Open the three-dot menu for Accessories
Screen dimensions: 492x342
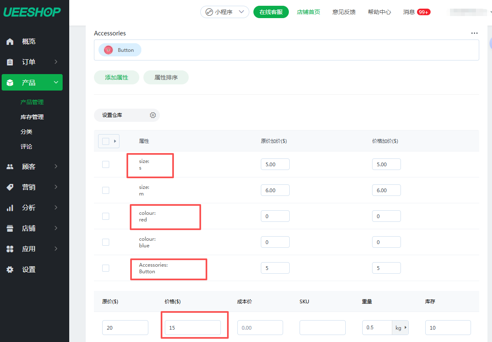(474, 33)
